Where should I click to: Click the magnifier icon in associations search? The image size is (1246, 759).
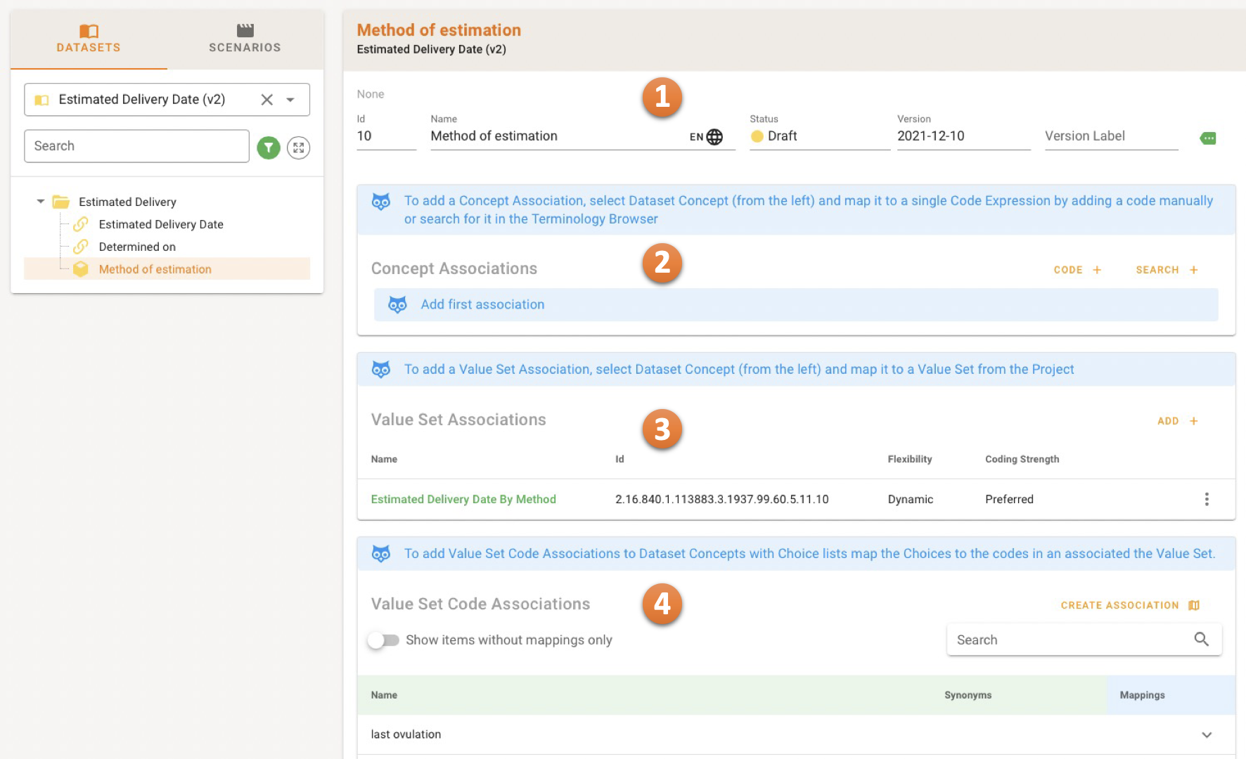click(x=1201, y=639)
